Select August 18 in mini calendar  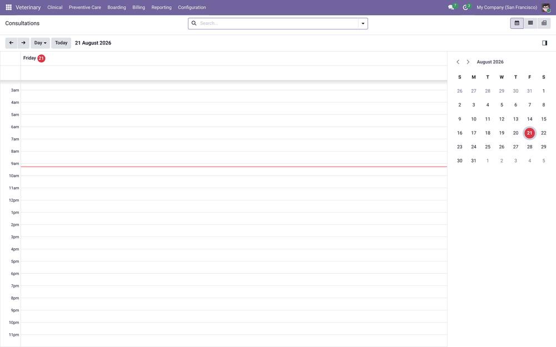click(488, 133)
